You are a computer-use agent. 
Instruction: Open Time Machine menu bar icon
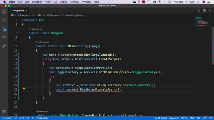[x=149, y=2]
